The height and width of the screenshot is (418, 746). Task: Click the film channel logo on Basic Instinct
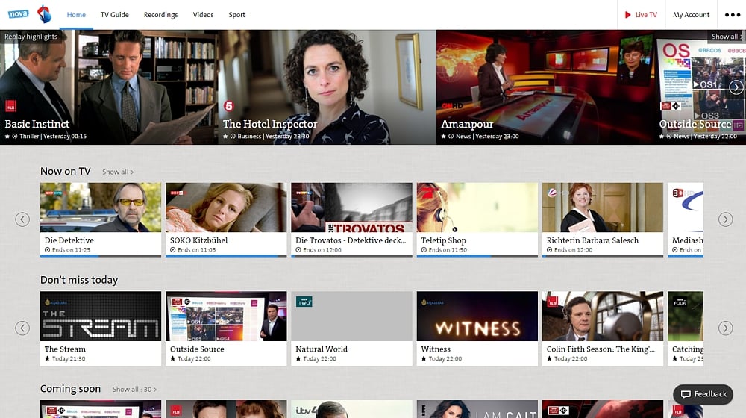click(10, 106)
